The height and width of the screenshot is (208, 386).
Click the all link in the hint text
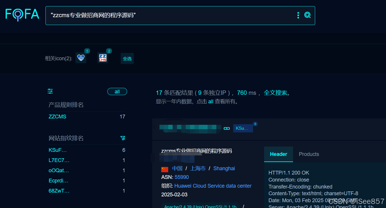(211, 102)
